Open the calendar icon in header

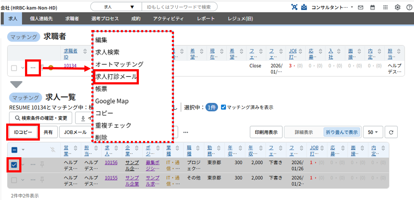373,7
